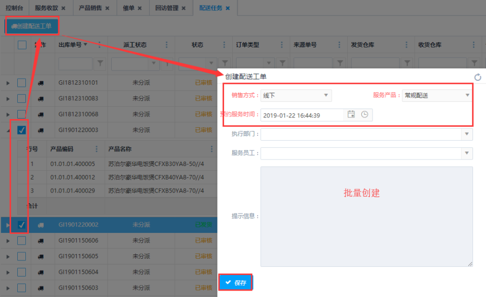Click the 保存 save button

235,282
